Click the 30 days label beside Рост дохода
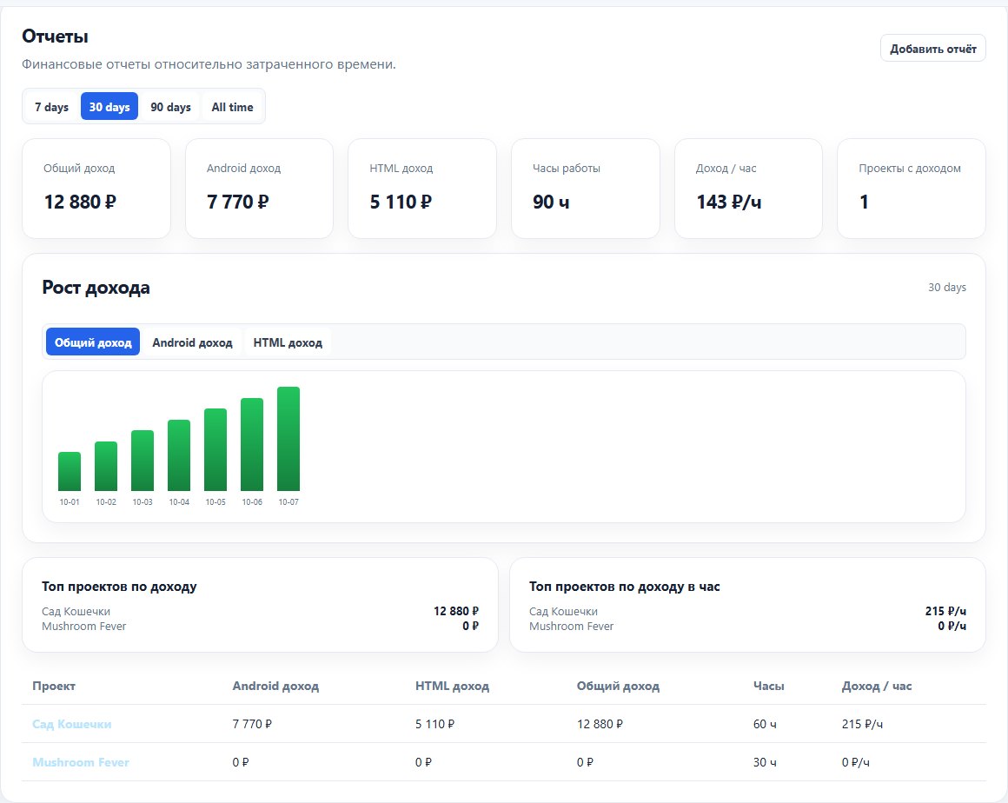 tap(947, 288)
